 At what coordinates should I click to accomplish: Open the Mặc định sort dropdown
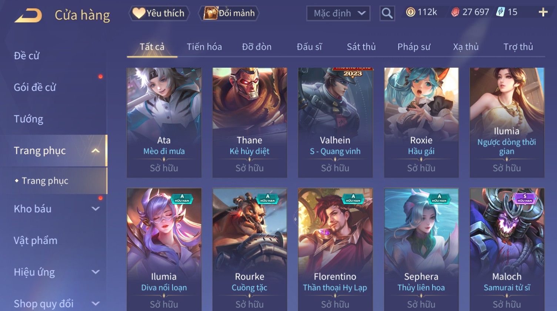(338, 13)
